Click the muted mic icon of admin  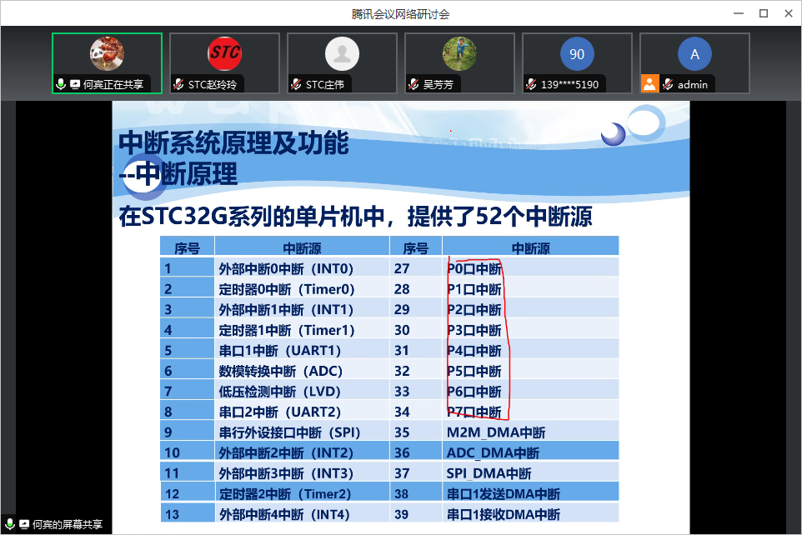tap(668, 84)
